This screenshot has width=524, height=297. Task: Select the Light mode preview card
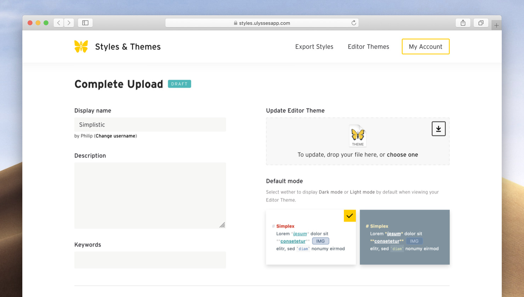pos(311,237)
